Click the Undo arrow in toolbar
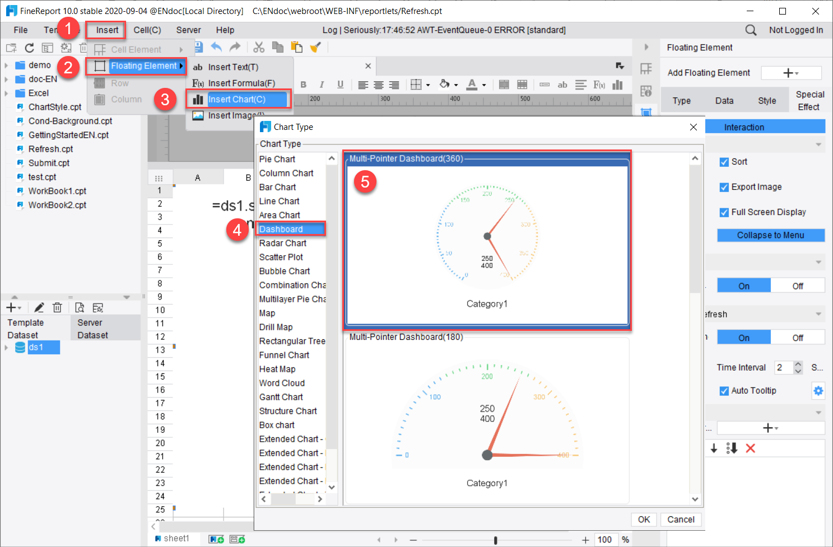The height and width of the screenshot is (547, 833). [x=216, y=47]
